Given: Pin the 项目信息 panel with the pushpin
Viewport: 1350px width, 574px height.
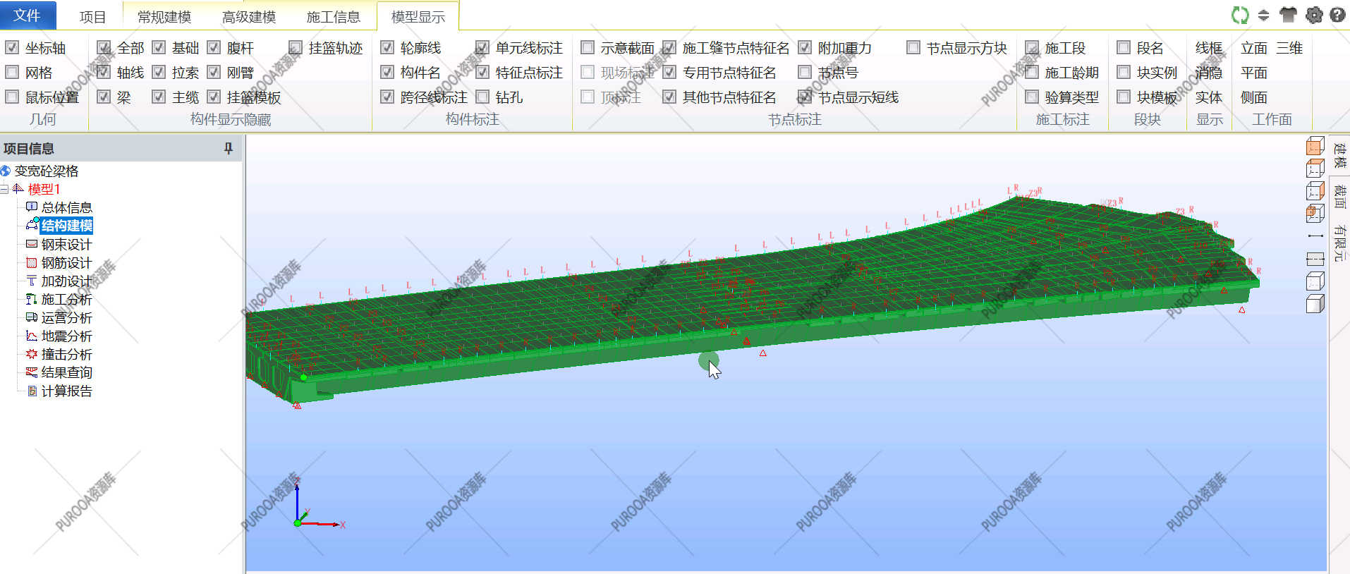Looking at the screenshot, I should pyautogui.click(x=228, y=148).
